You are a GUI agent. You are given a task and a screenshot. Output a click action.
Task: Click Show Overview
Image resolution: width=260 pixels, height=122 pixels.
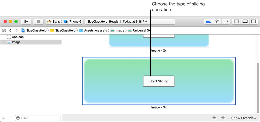click(x=244, y=118)
